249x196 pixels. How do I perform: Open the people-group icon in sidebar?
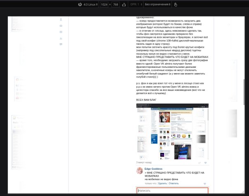pos(61,38)
